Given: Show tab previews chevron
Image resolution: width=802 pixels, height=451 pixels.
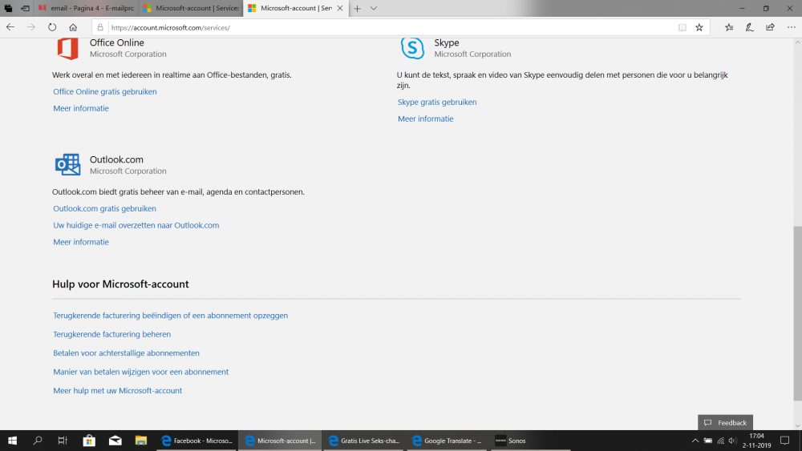Looking at the screenshot, I should coord(374,8).
